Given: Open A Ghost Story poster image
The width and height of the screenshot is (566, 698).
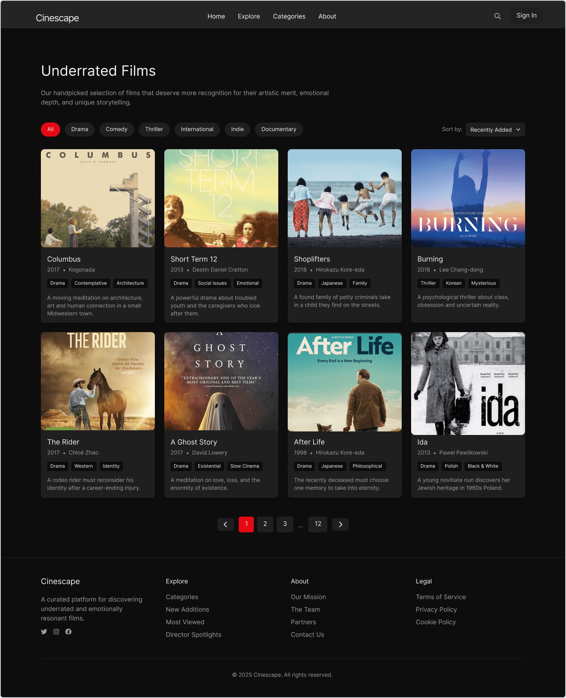Looking at the screenshot, I should tap(221, 381).
